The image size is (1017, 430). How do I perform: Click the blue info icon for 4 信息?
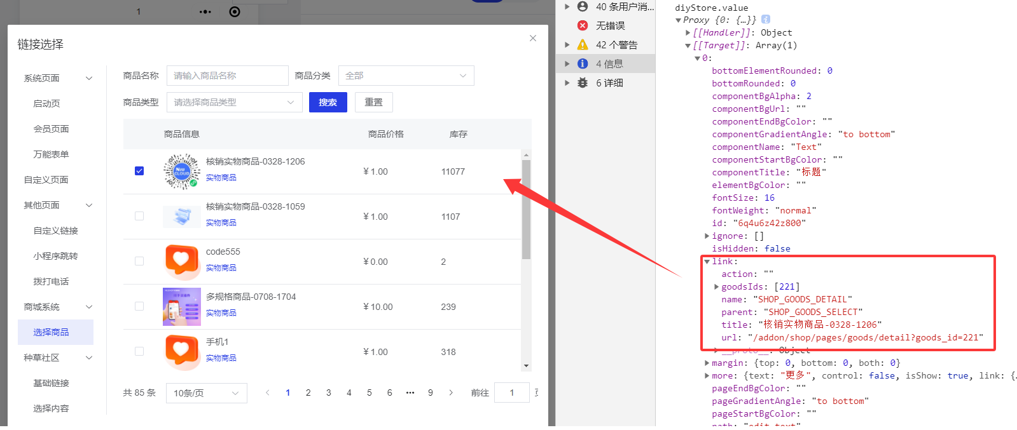point(583,64)
